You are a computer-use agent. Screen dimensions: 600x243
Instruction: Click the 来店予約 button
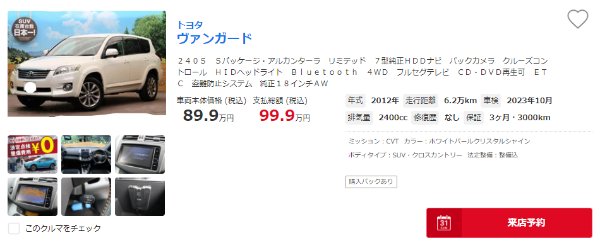pos(509,223)
